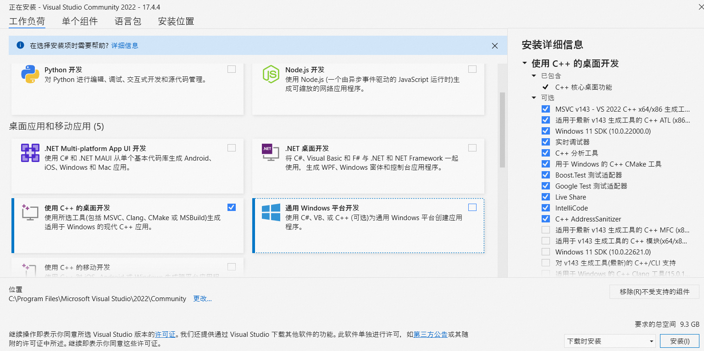Screen dimensions: 704x351
Task: Enable the .NET Multi-platform App UI workload
Action: (x=232, y=148)
